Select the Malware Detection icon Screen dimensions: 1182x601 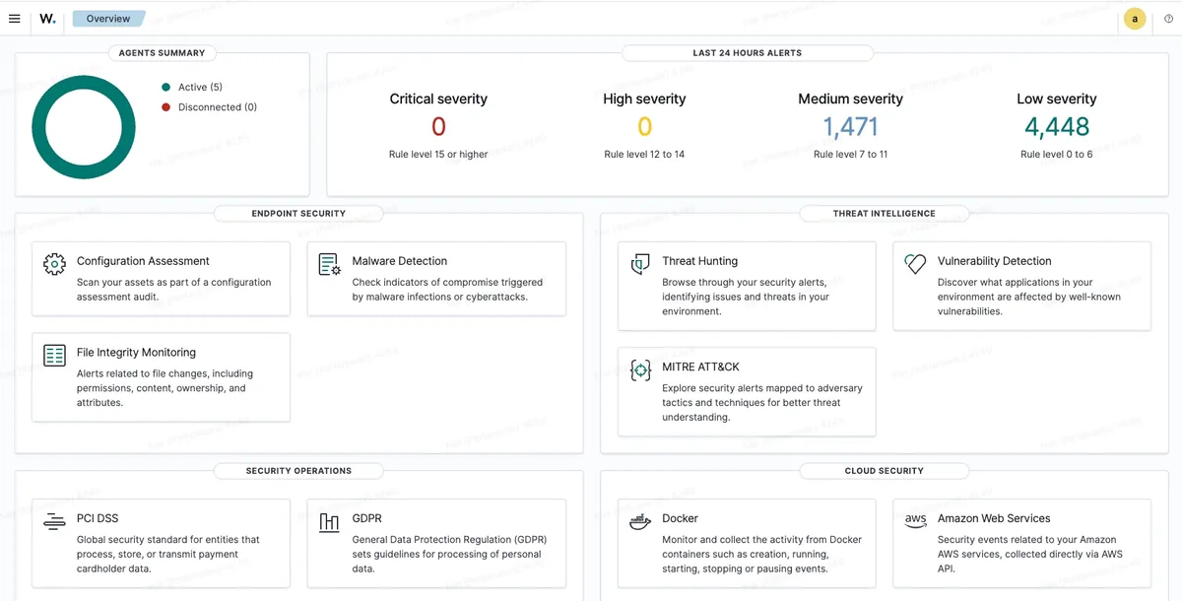[x=329, y=264]
